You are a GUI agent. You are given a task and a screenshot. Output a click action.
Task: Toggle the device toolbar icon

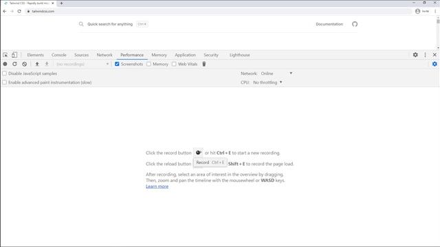14,55
